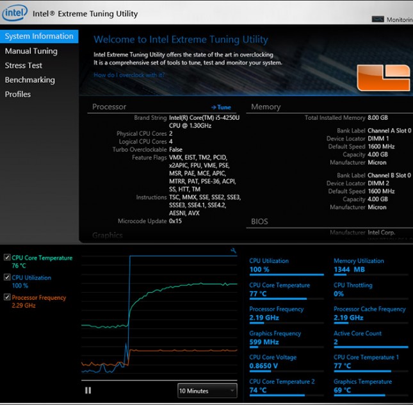This screenshot has width=413, height=405.
Task: Click the Turbo Overclockable False value
Action: (x=175, y=149)
